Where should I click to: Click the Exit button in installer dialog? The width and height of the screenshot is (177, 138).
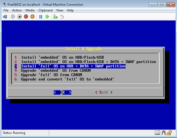(104, 92)
